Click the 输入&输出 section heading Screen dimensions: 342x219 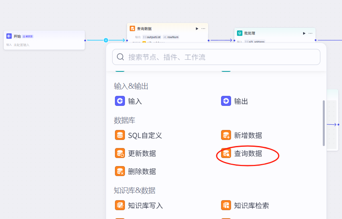pos(131,86)
